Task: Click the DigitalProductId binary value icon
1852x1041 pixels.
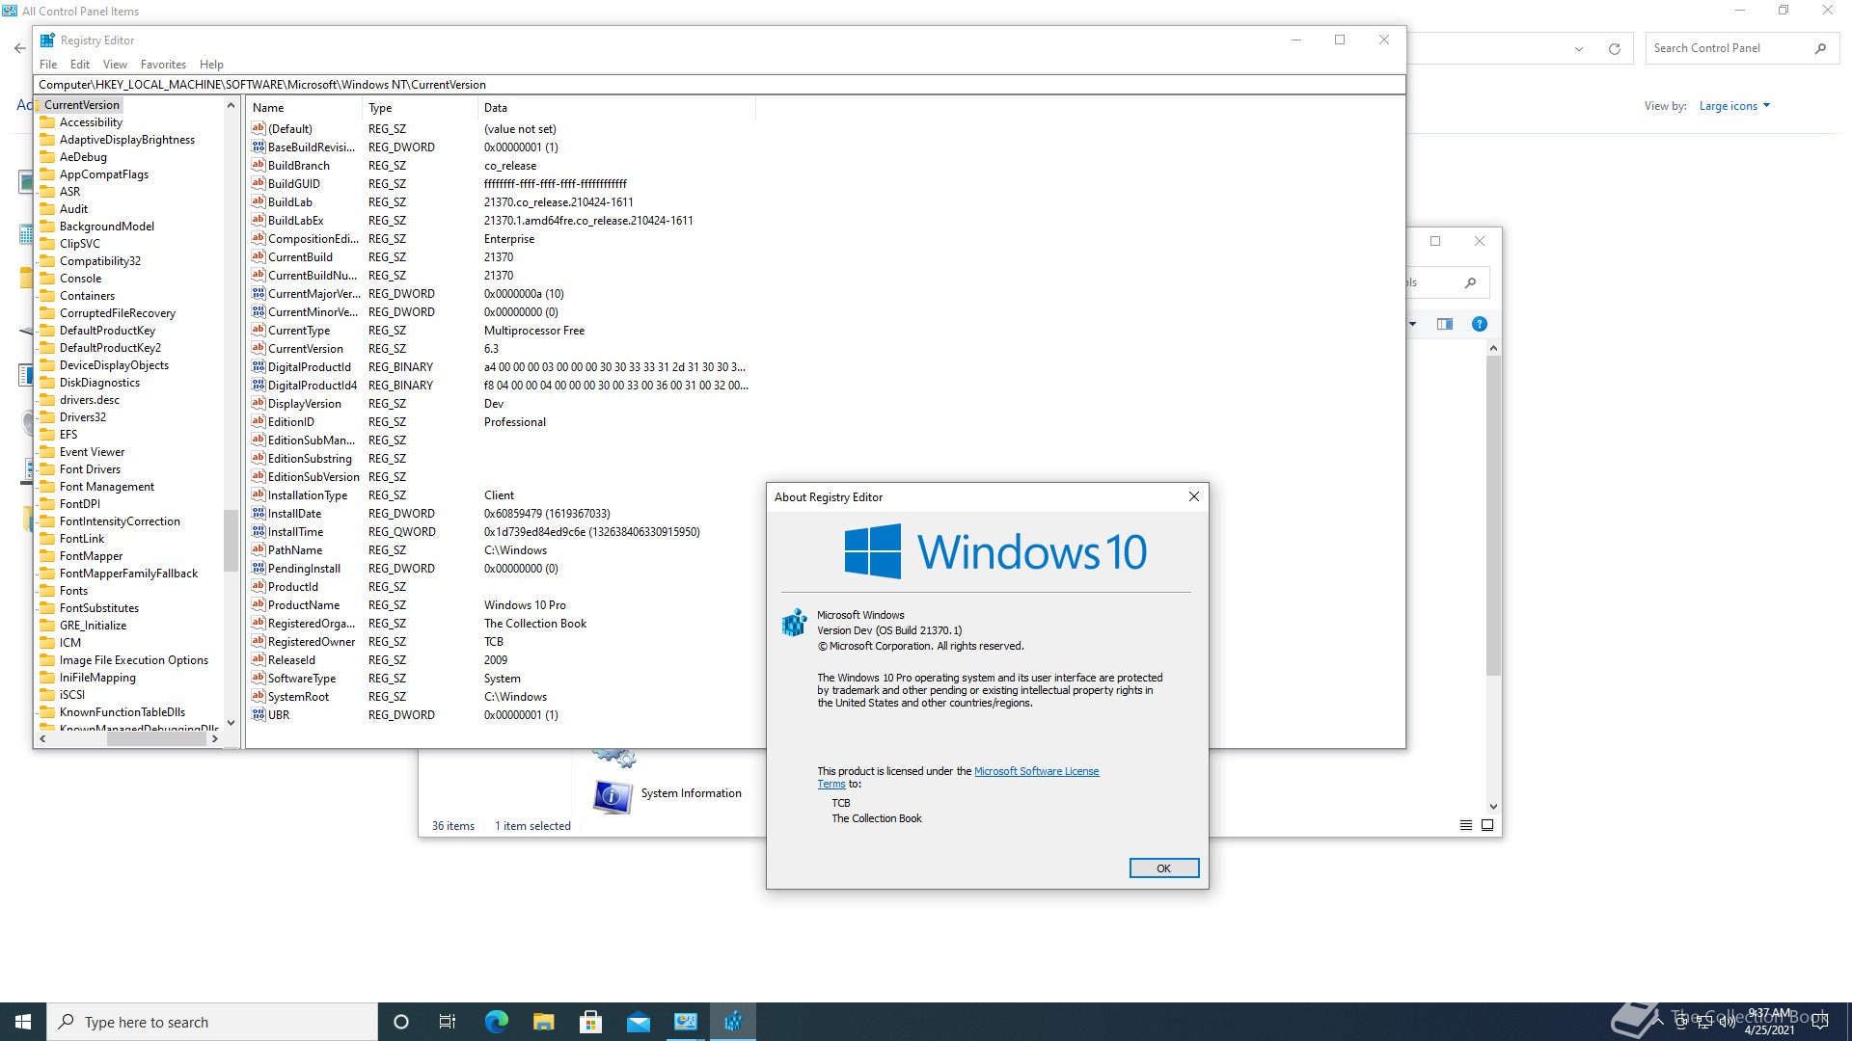Action: coord(259,366)
